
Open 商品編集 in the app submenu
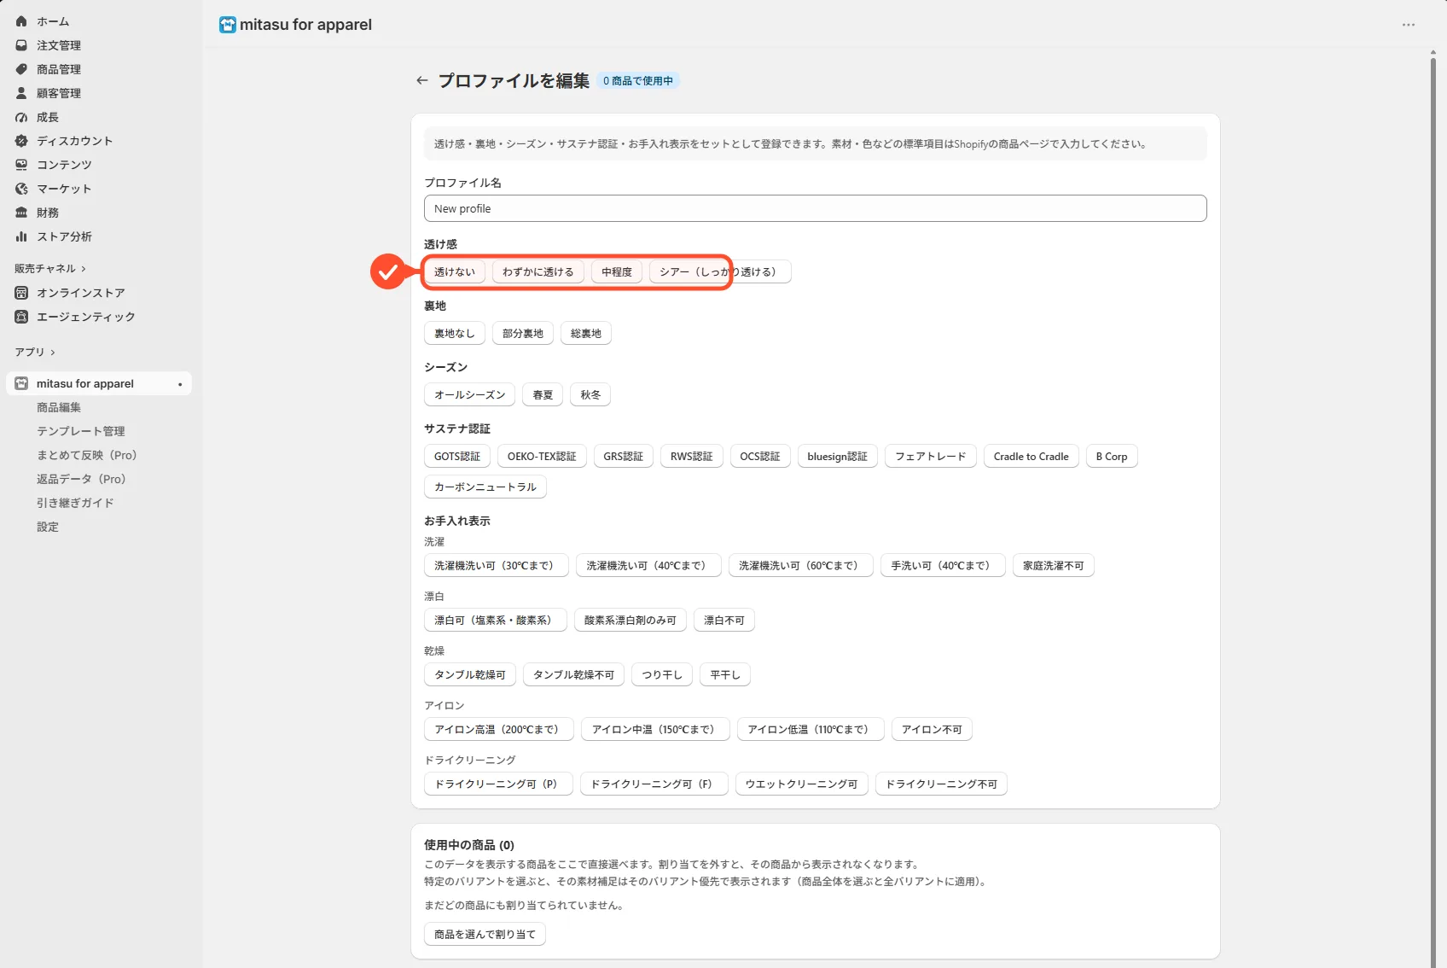click(59, 408)
